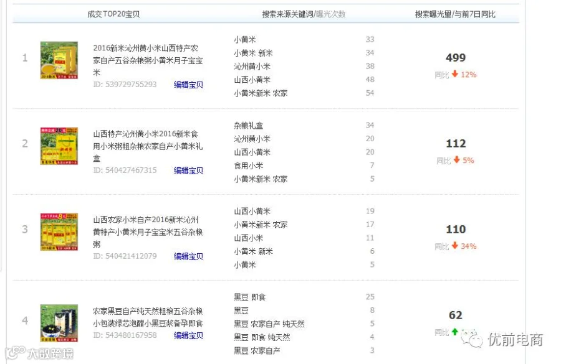This screenshot has width=561, height=364.
Task: Click 编辑宝贝 link for ID 540427467315
Action: (188, 170)
